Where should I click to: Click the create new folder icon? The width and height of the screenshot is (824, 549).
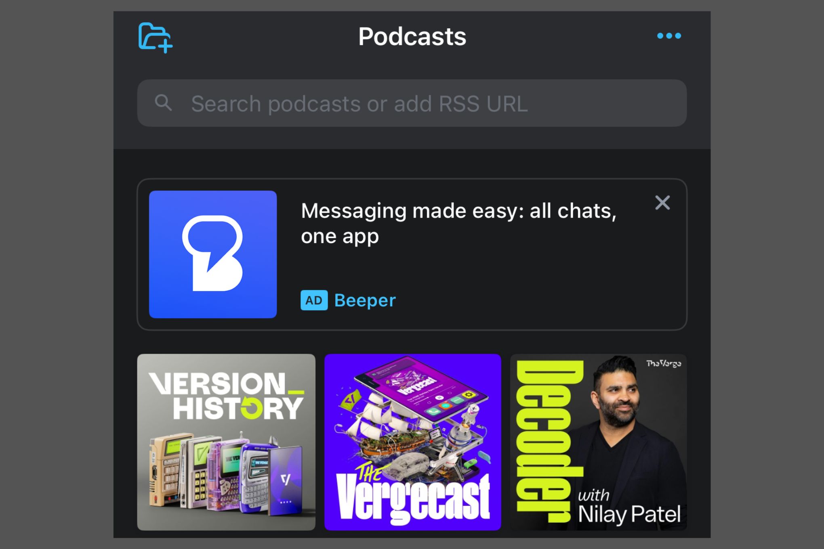(155, 38)
